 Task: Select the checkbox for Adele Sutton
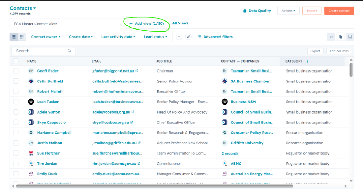click(16, 112)
